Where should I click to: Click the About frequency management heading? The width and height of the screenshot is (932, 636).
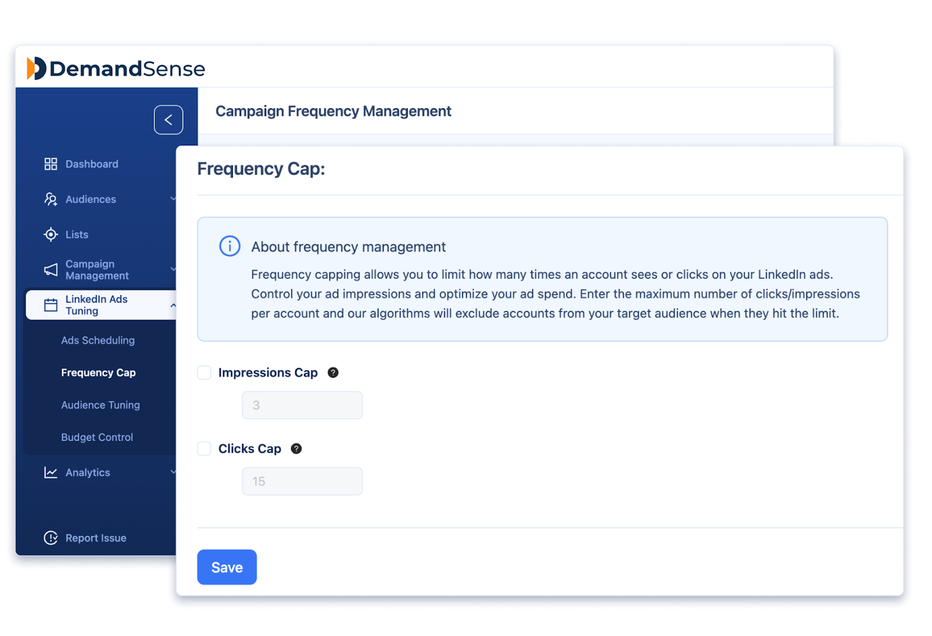coord(348,247)
